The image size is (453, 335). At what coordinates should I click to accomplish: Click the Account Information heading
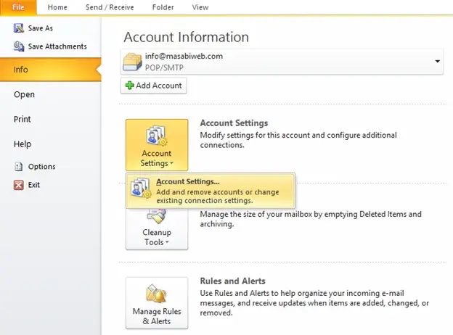pyautogui.click(x=187, y=37)
